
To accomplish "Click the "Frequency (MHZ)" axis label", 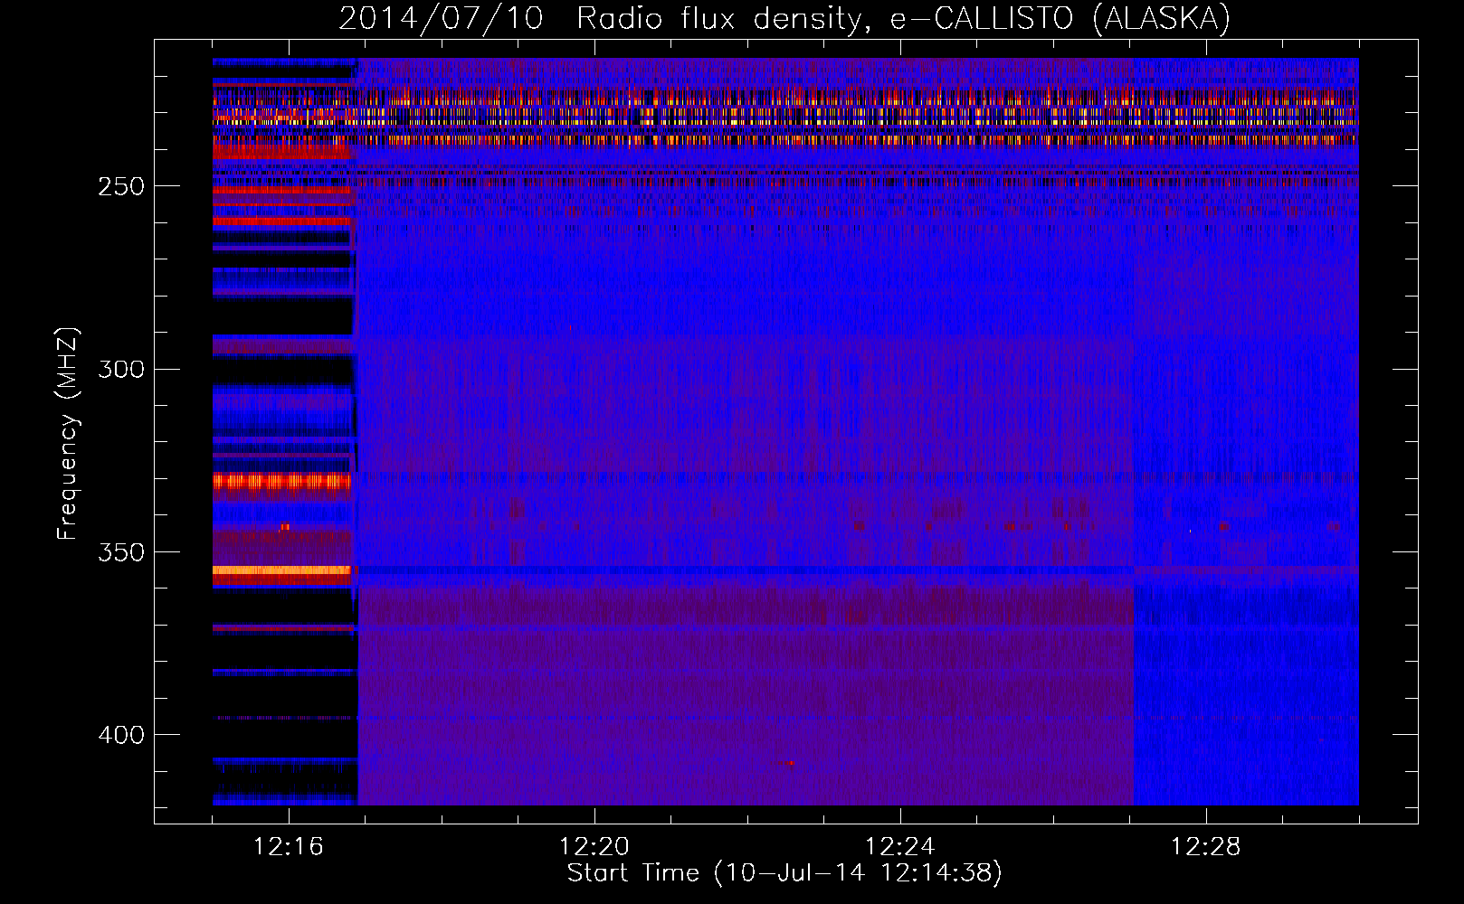I will (68, 434).
